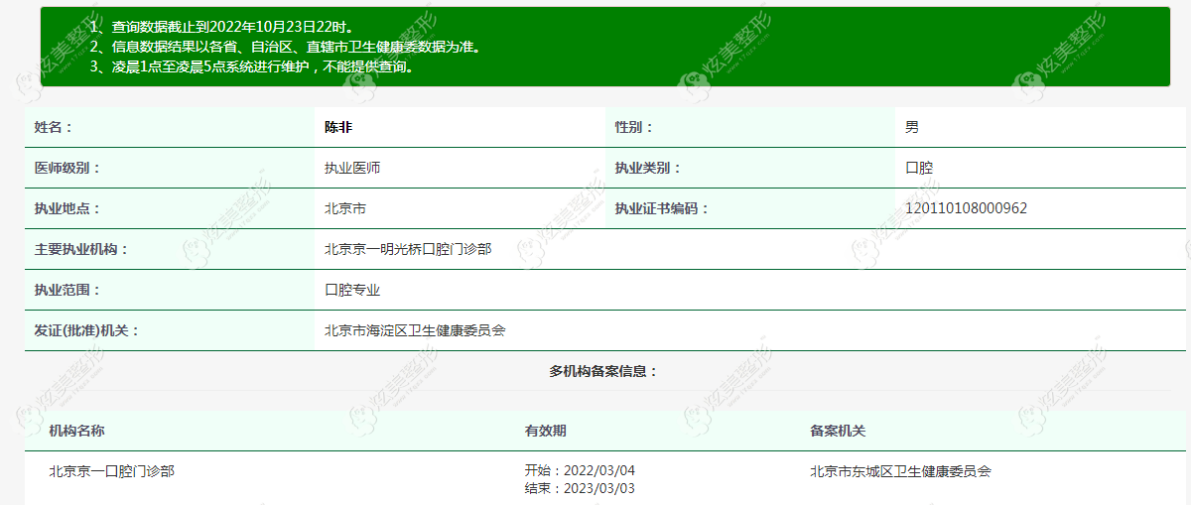Click the 主要执业机构 label
Image resolution: width=1191 pixels, height=505 pixels.
coord(81,250)
